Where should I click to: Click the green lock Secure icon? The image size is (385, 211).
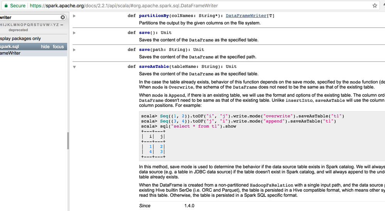pyautogui.click(x=6, y=5)
